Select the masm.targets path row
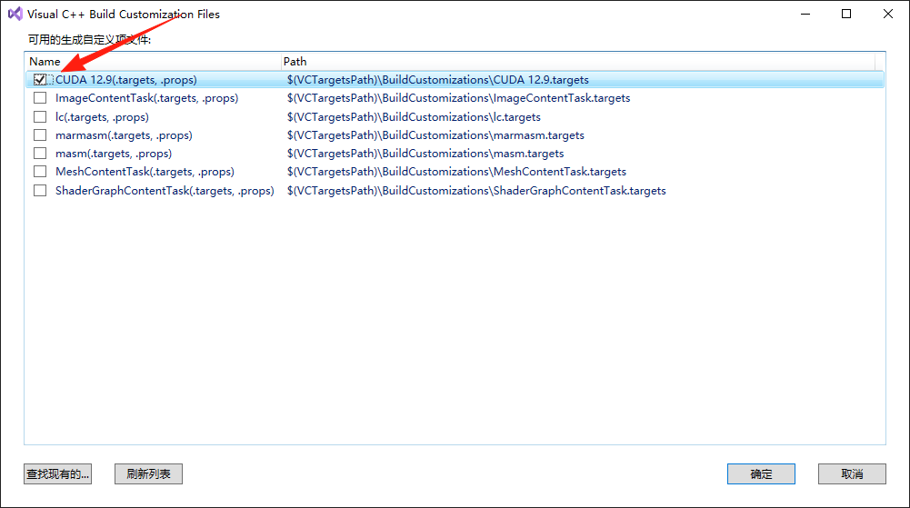The width and height of the screenshot is (910, 508). pyautogui.click(x=425, y=154)
